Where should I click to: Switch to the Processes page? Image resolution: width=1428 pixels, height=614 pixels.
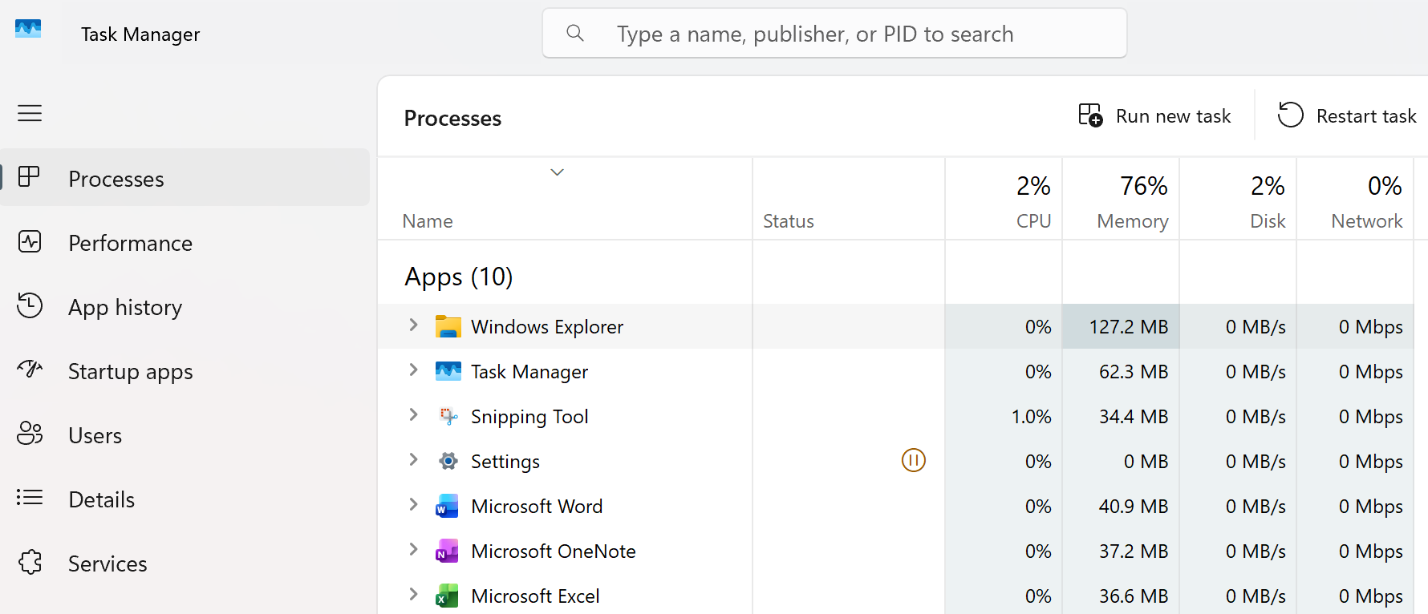tap(185, 177)
